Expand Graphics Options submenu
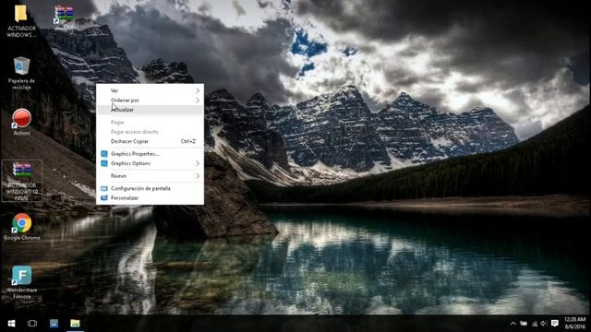This screenshot has width=591, height=332. [150, 163]
